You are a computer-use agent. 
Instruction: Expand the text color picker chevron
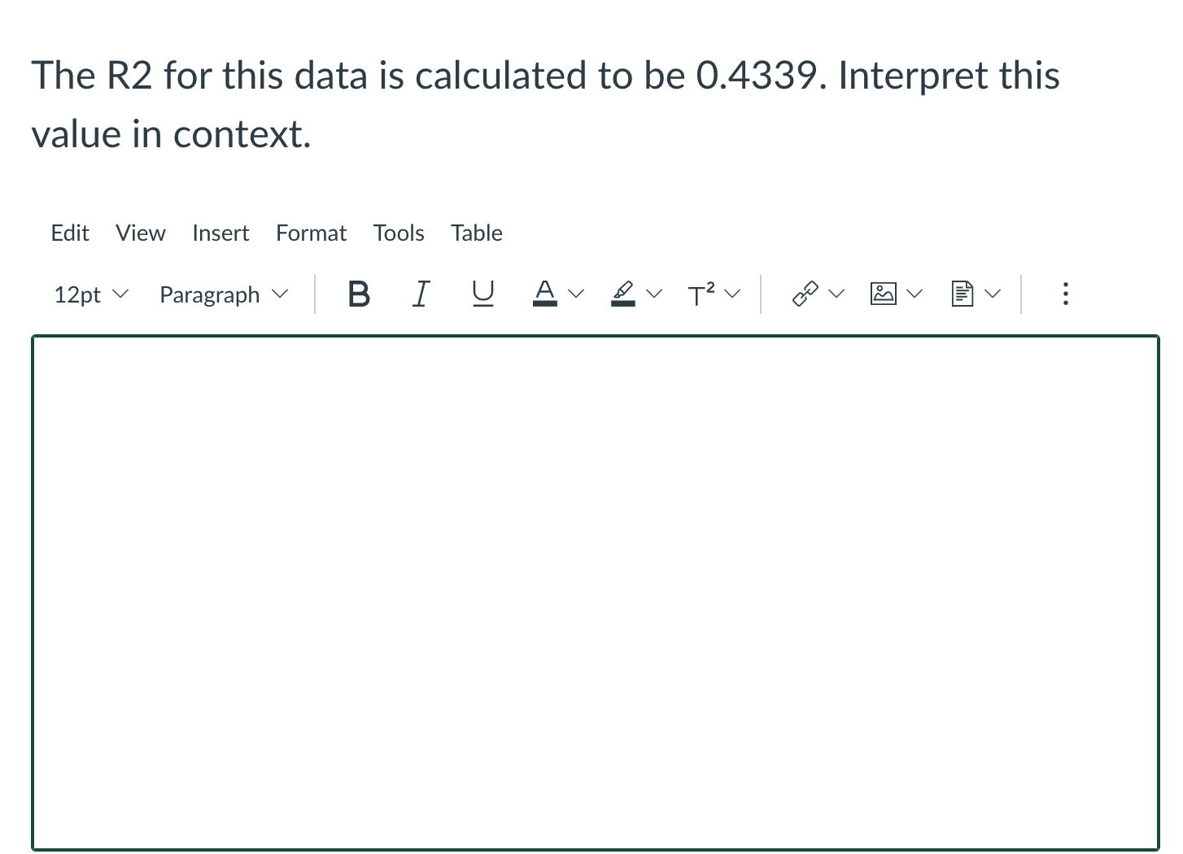coord(576,293)
